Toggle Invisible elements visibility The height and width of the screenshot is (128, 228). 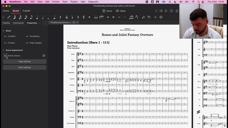[5, 36]
